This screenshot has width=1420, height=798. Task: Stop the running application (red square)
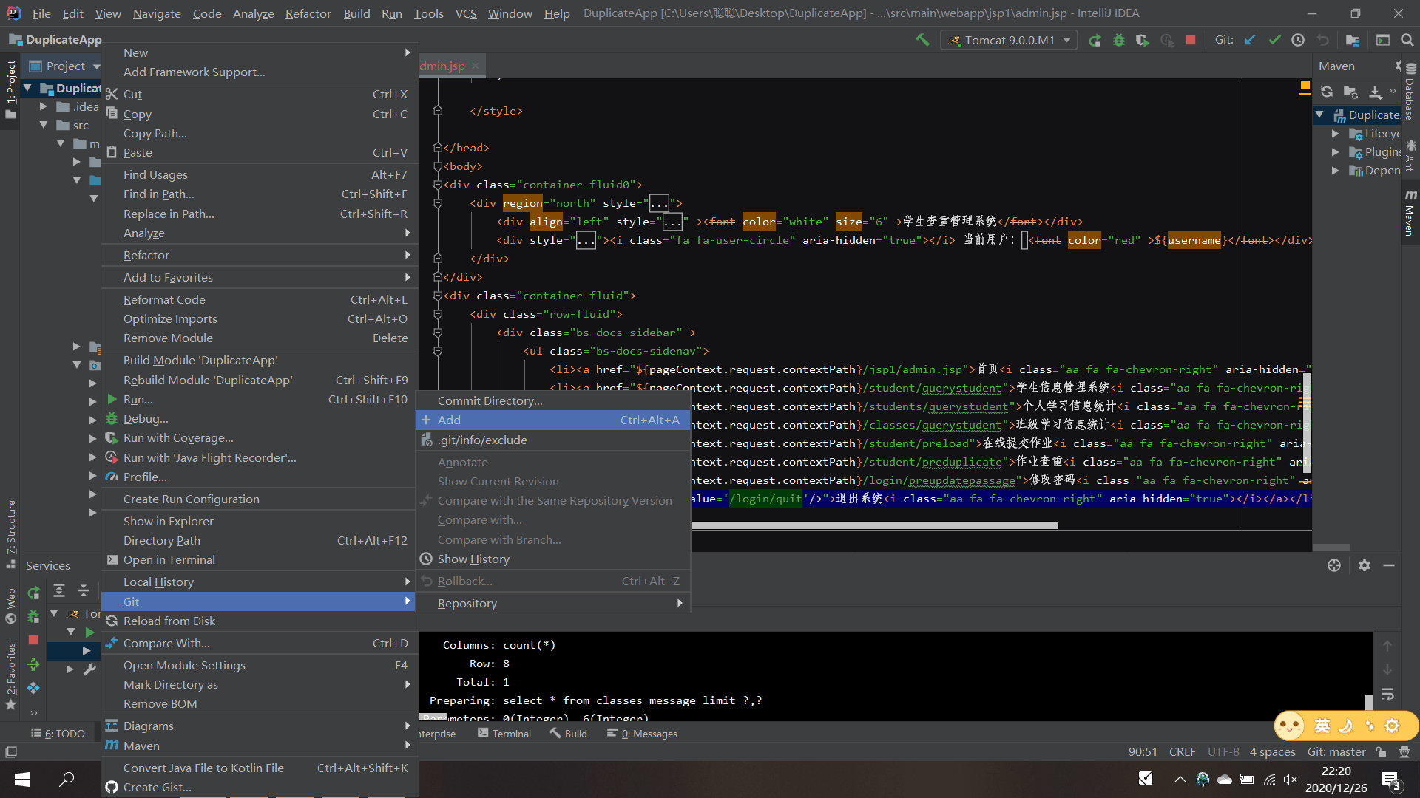tap(1191, 40)
